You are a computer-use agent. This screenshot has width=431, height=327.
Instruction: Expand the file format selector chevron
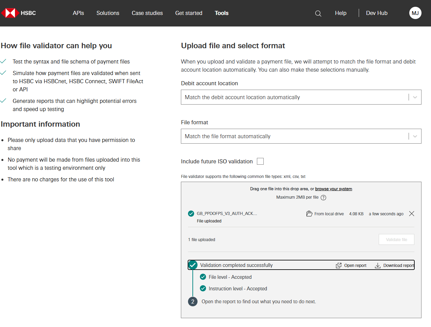point(414,136)
